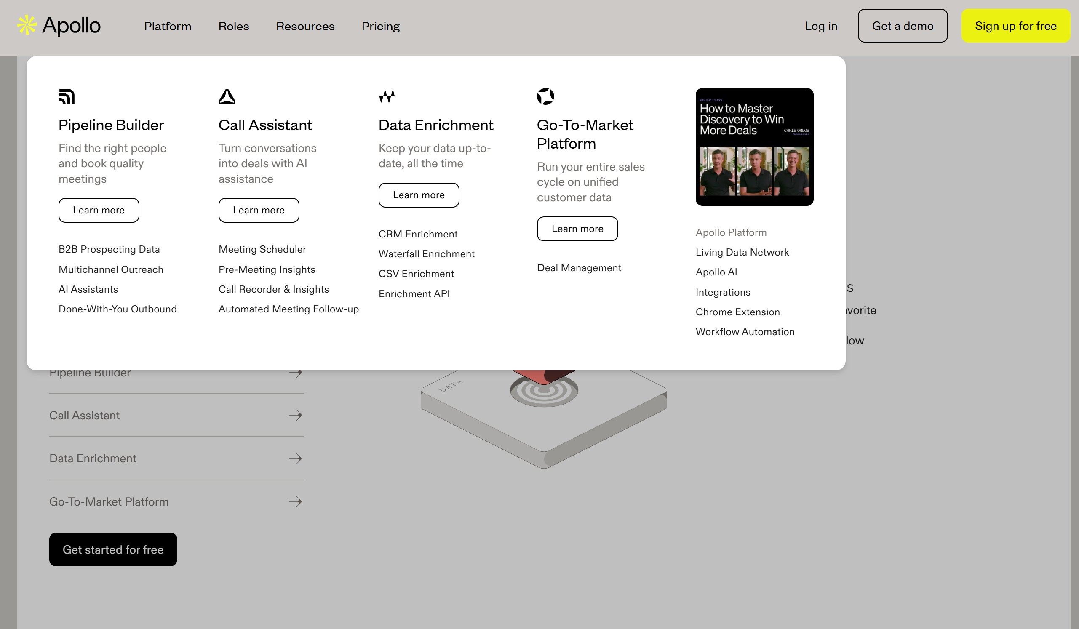
Task: Click the Go-To-Market Platform heading in menu
Action: click(x=585, y=134)
